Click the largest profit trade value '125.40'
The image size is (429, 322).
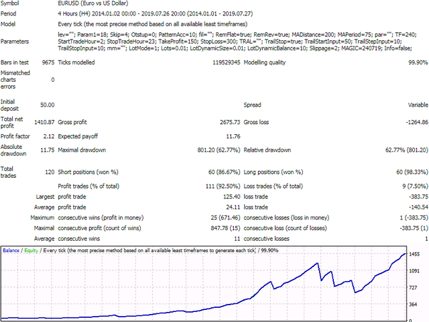231,197
